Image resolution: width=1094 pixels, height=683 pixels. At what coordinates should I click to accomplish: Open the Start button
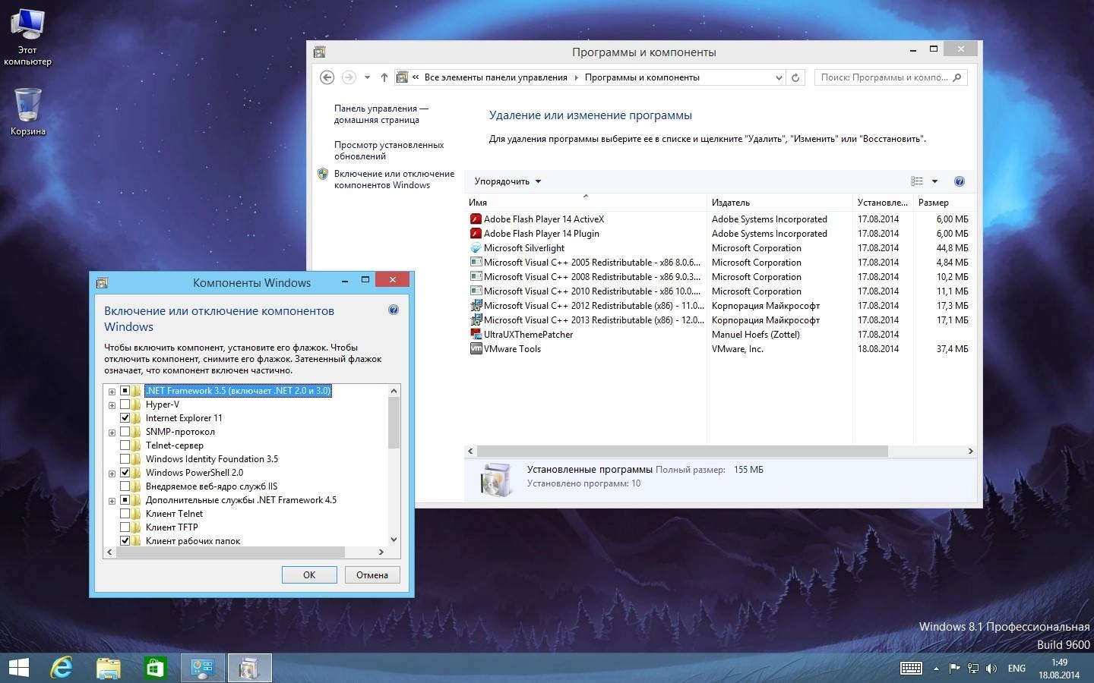pos(18,668)
